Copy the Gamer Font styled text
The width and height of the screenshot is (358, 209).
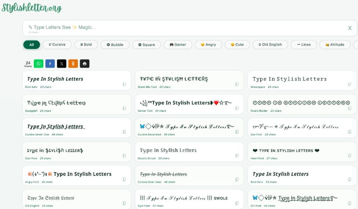pyautogui.click(x=237, y=108)
